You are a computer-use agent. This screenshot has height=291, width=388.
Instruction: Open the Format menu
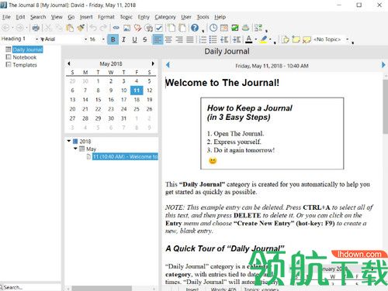[106, 17]
